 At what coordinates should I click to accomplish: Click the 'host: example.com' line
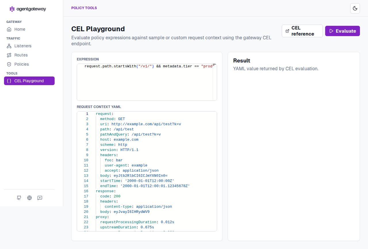pos(119,140)
